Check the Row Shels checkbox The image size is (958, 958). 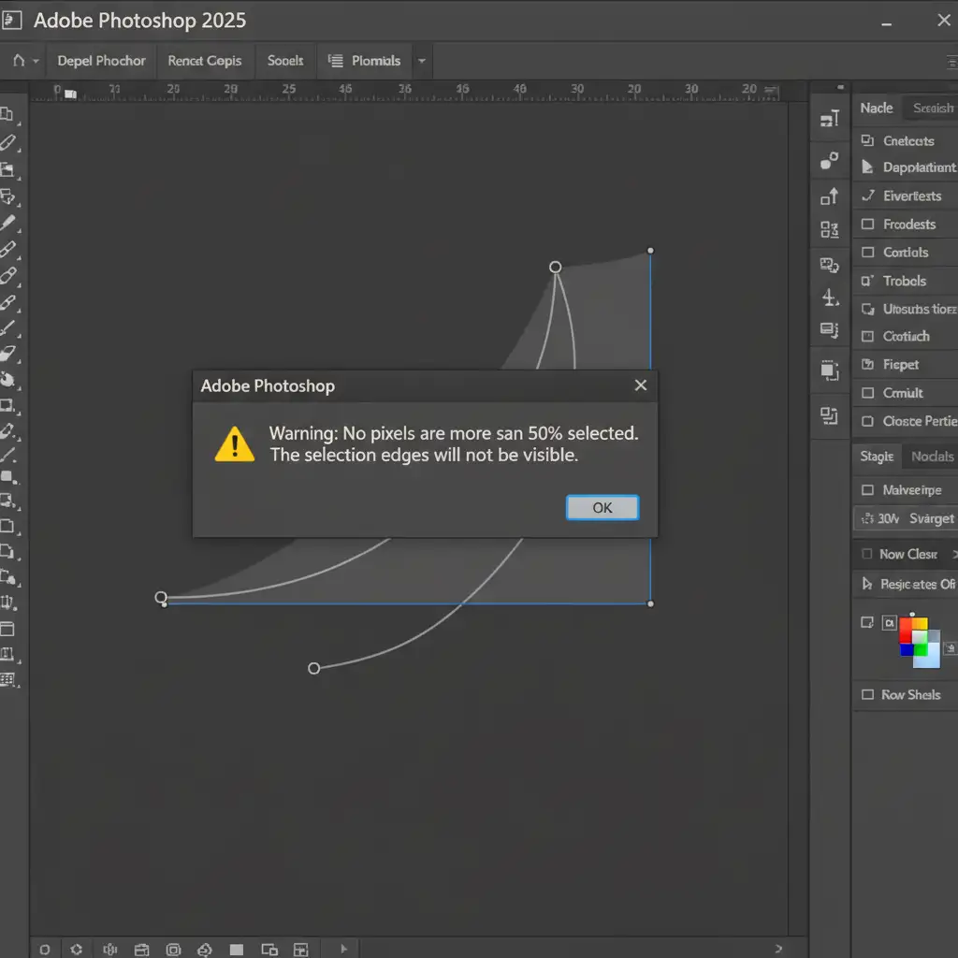(866, 695)
